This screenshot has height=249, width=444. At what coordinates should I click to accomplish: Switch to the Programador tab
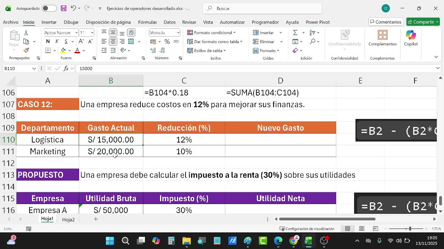pyautogui.click(x=265, y=22)
